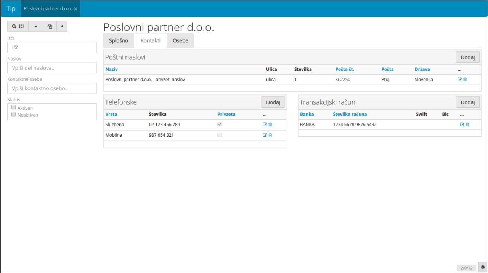Edit the BANKA transaction account
Screen dimensions: 488x273
click(x=462, y=125)
